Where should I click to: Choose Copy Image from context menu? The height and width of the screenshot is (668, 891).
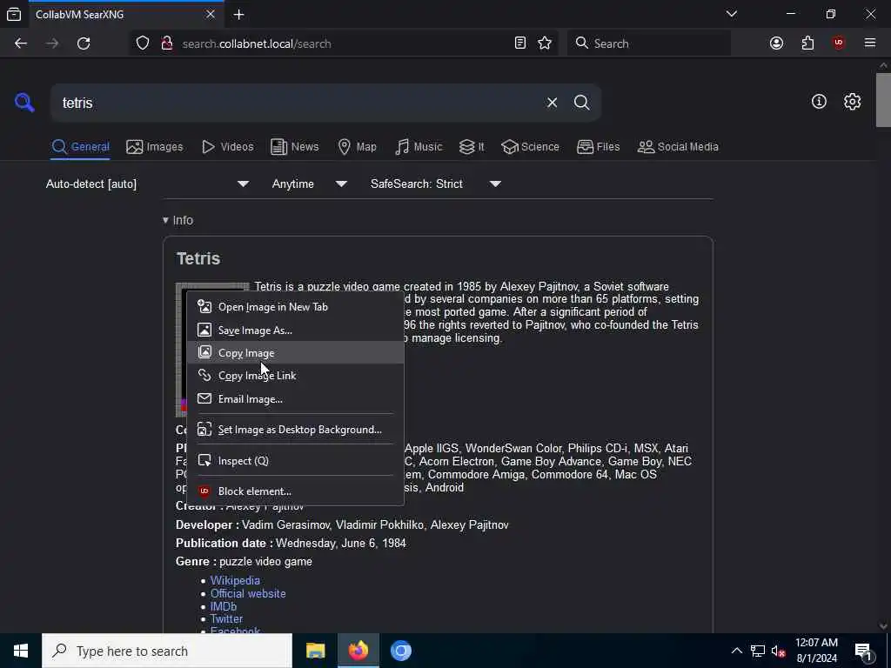[x=295, y=353]
